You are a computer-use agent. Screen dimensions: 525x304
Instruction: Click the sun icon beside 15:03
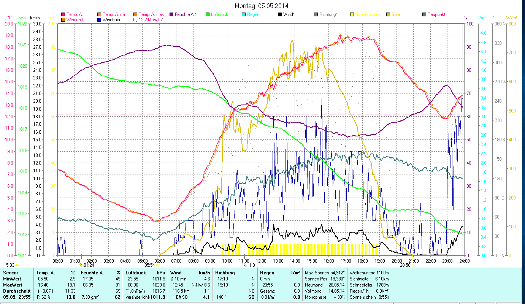17,265
